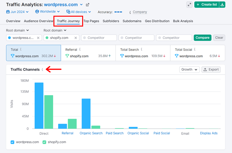Screen dimensions: 232x153
Task: Open the Growth dropdown in Traffic Channels
Action: coord(189,69)
